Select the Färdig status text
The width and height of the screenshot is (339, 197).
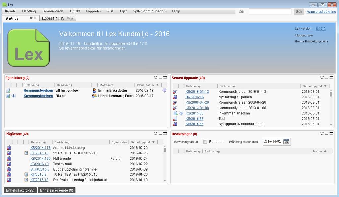tap(115, 158)
